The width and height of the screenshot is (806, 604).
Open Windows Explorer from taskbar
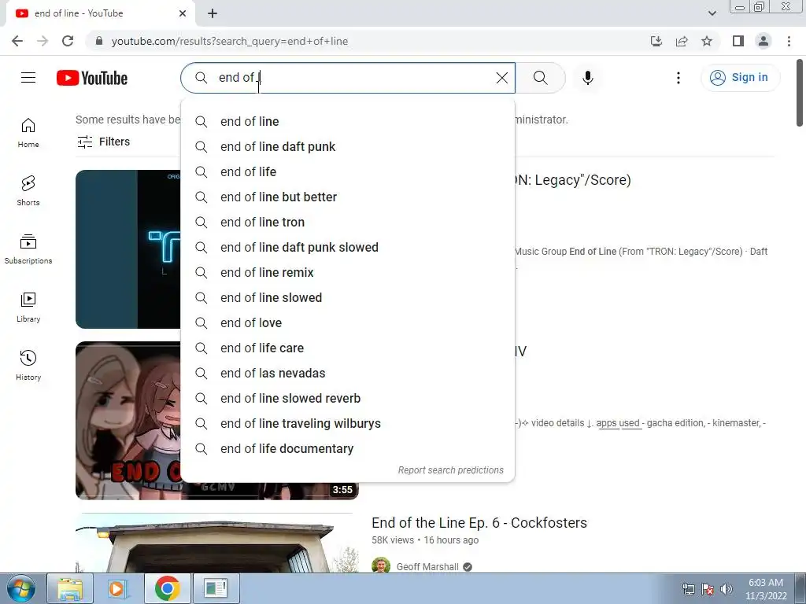coord(70,588)
